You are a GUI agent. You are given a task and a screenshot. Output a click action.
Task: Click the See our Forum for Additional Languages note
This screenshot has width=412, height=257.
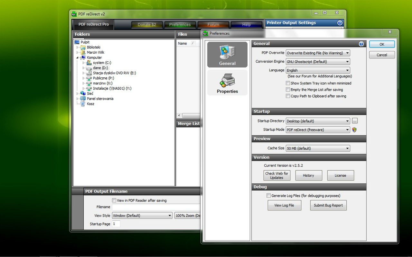[x=320, y=76]
